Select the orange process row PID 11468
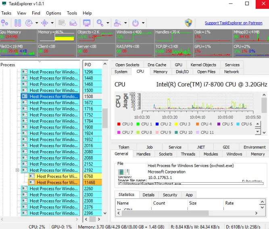The width and height of the screenshot is (269, 229). [54, 182]
